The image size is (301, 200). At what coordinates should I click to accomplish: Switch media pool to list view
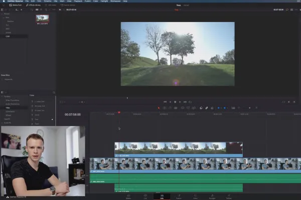(41, 10)
